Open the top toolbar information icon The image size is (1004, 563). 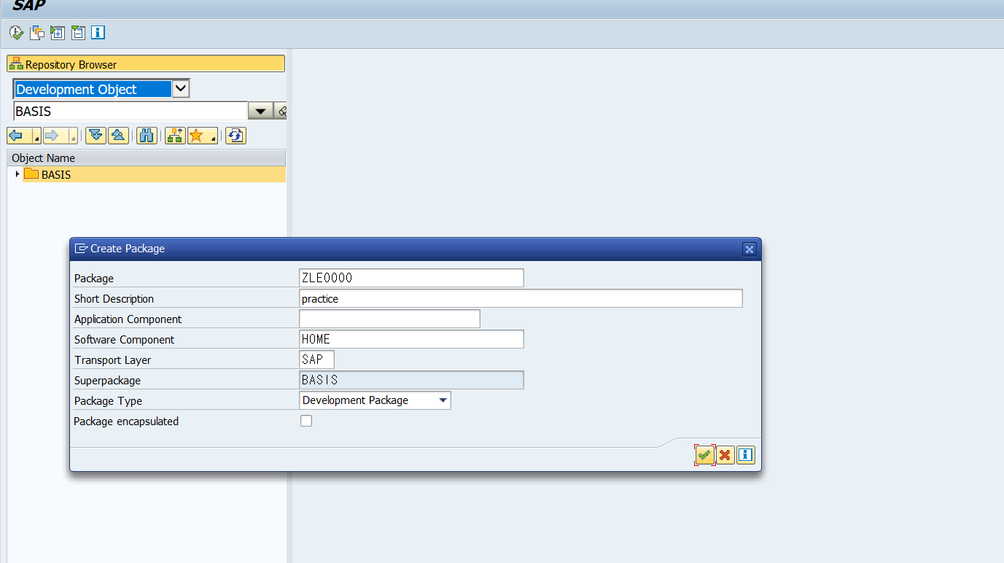[98, 33]
